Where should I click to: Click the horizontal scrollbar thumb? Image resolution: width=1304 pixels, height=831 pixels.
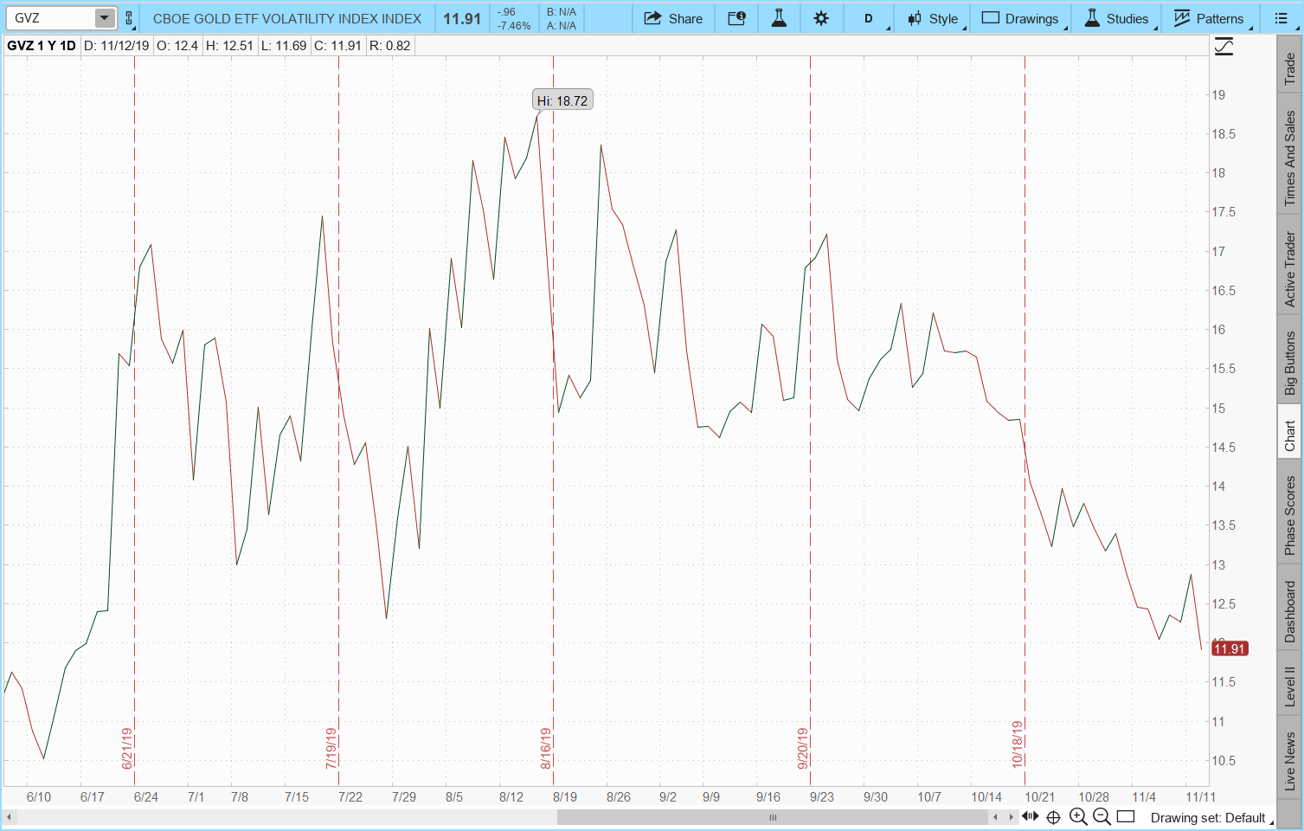click(x=772, y=817)
